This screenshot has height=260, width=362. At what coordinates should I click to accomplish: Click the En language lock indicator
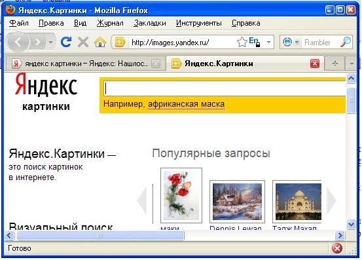tap(255, 42)
